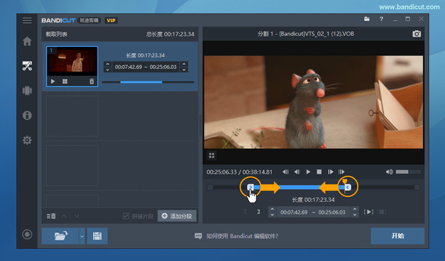Image resolution: width=445 pixels, height=261 pixels.
Task: Mute the volume speaker icon
Action: (390, 172)
